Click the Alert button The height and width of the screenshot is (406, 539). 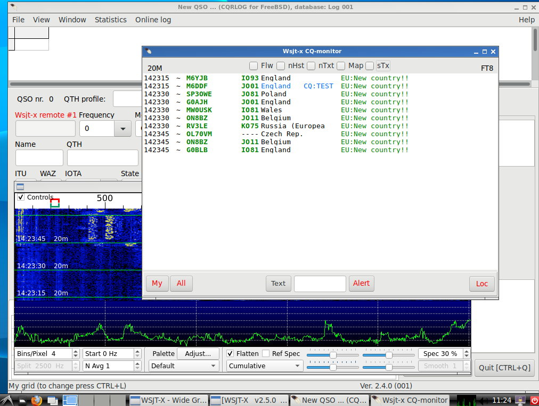click(361, 284)
